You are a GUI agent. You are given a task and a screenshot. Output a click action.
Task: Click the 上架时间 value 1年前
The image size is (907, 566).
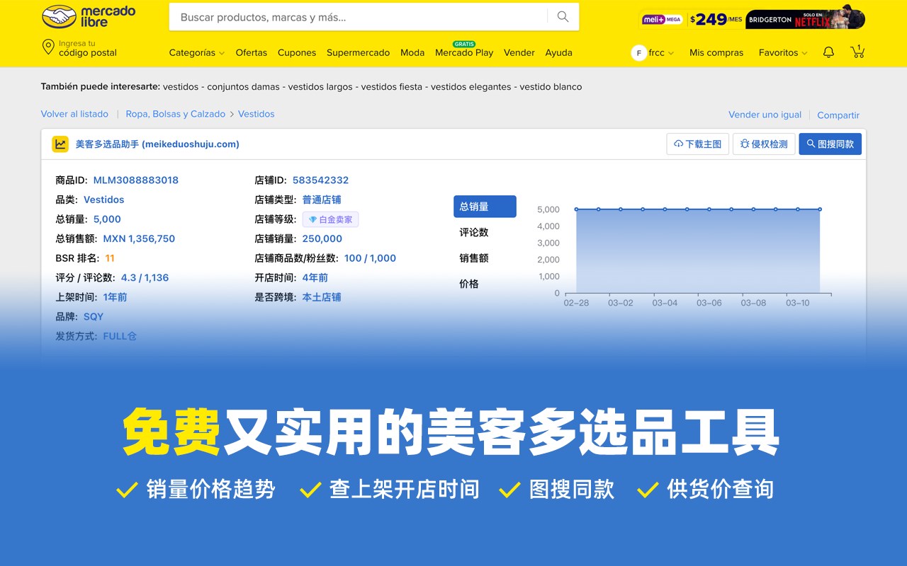click(115, 297)
